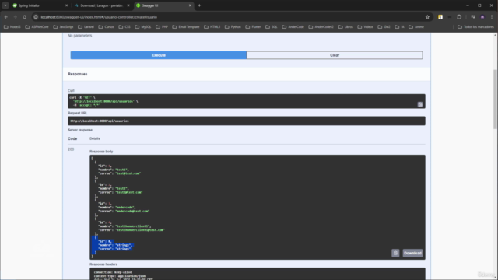498x280 pixels.
Task: Bookmark this page with the star
Action: [x=427, y=17]
